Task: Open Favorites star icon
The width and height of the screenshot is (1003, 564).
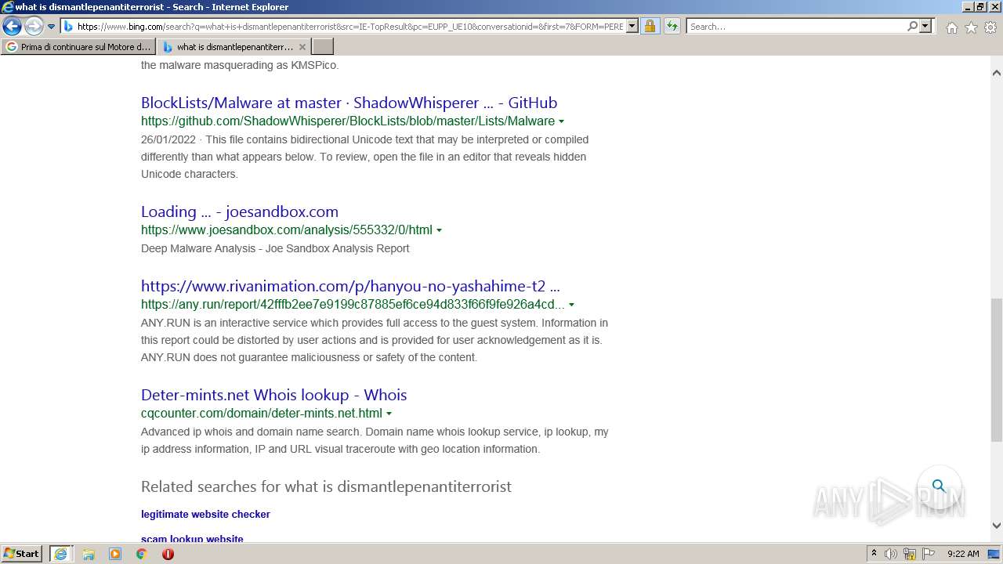Action: [x=971, y=27]
